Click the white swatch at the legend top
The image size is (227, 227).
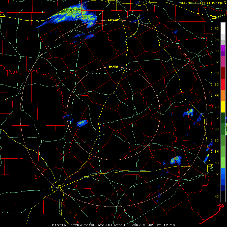223,28
